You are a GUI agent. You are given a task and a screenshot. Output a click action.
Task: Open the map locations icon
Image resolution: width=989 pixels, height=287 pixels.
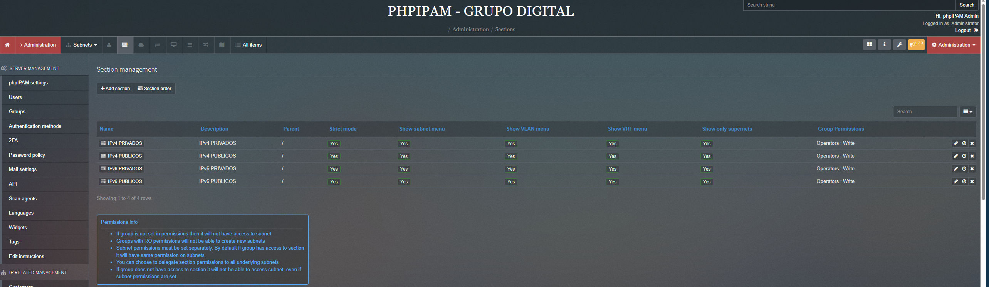click(222, 45)
